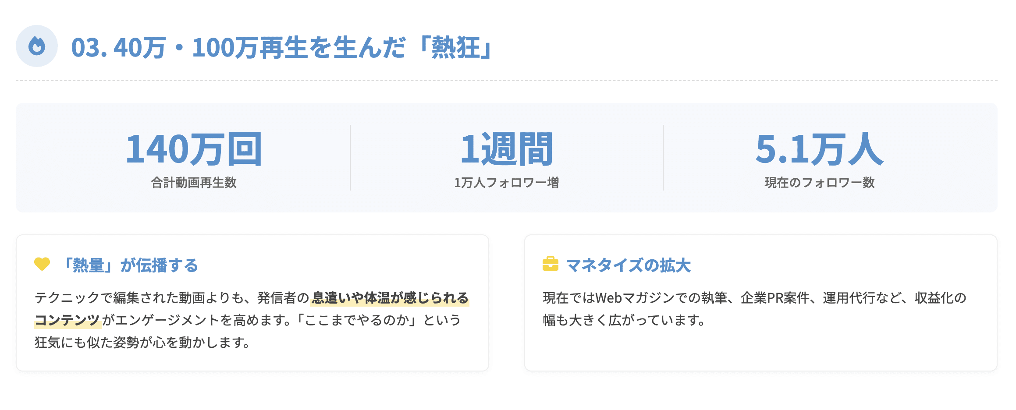Click the yellow heart icon
1016x410 pixels.
coord(42,264)
